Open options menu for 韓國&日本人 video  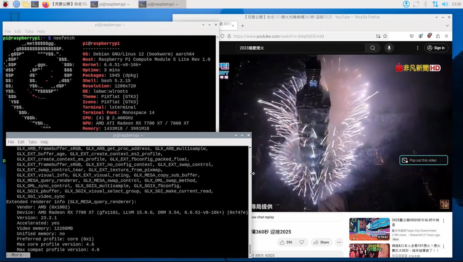(443, 246)
